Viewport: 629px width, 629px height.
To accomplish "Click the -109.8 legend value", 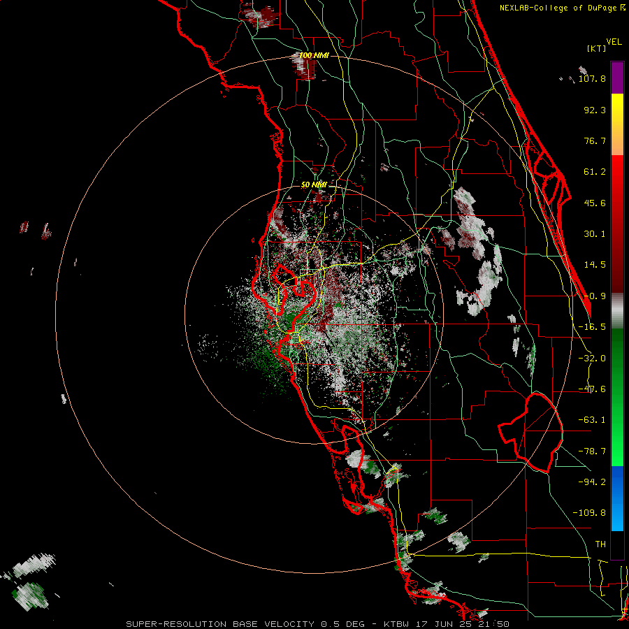I will [x=589, y=513].
